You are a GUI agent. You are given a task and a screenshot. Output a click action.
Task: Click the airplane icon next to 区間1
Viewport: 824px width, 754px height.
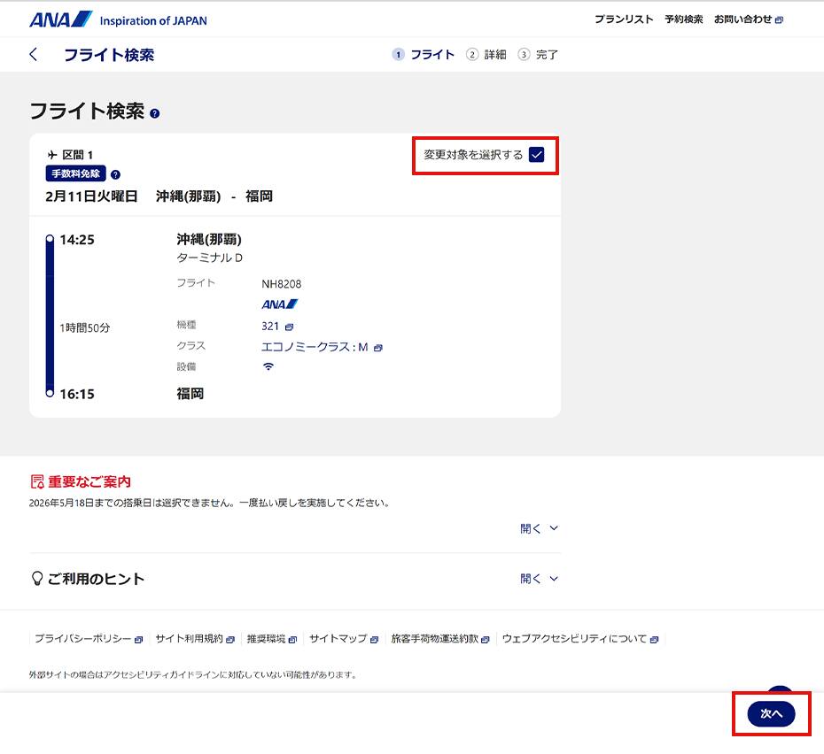53,155
